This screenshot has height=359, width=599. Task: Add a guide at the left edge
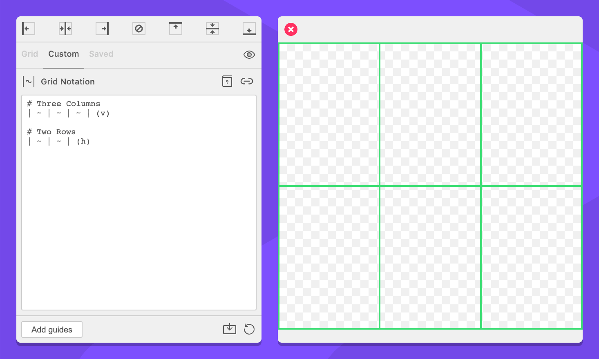(28, 29)
